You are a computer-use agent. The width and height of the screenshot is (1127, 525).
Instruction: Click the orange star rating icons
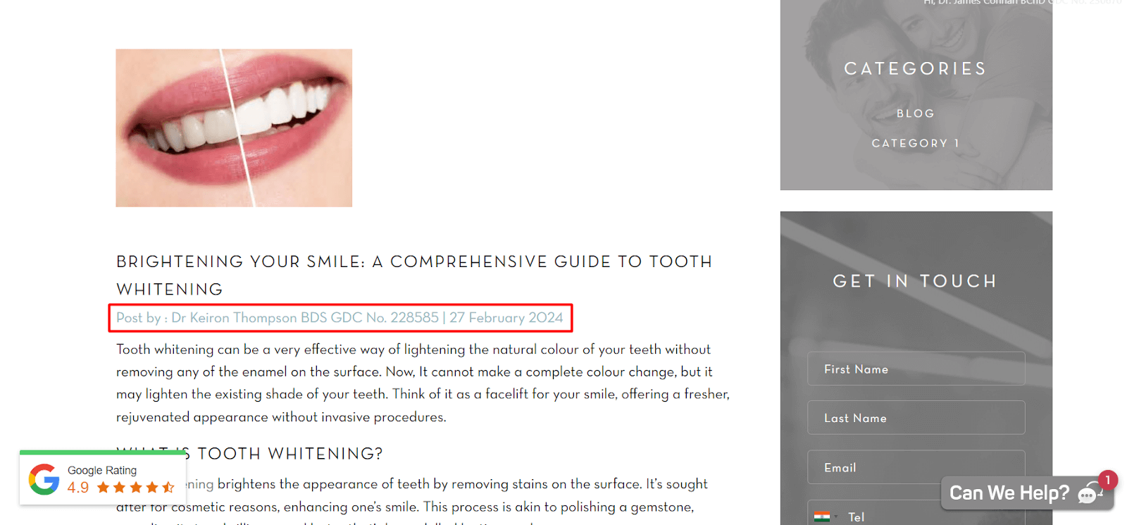135,487
